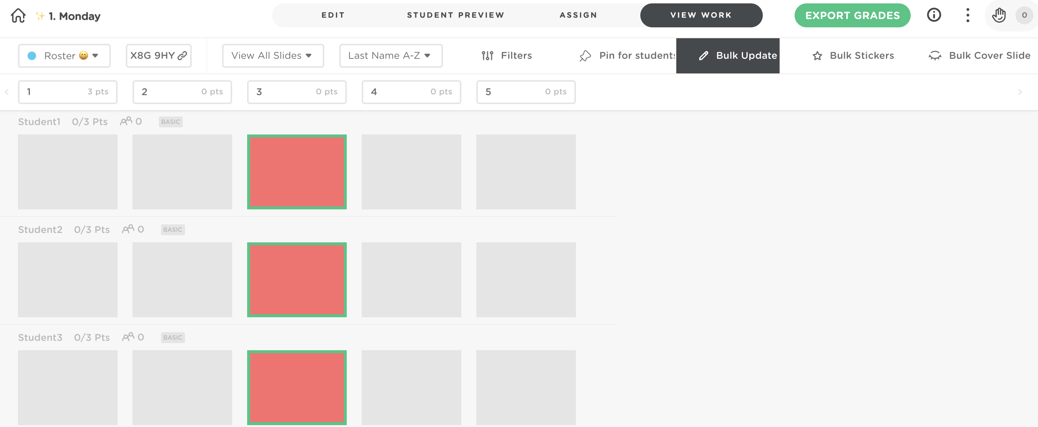1038x427 pixels.
Task: Open Last Name A-Z sort dropdown
Action: (391, 56)
